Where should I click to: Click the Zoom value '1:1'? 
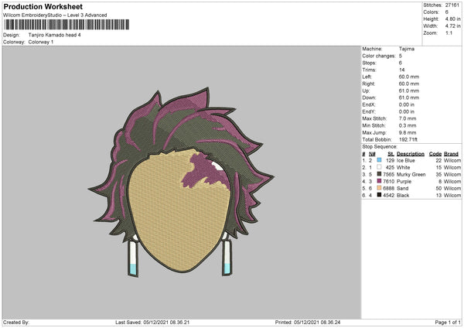tap(449, 32)
